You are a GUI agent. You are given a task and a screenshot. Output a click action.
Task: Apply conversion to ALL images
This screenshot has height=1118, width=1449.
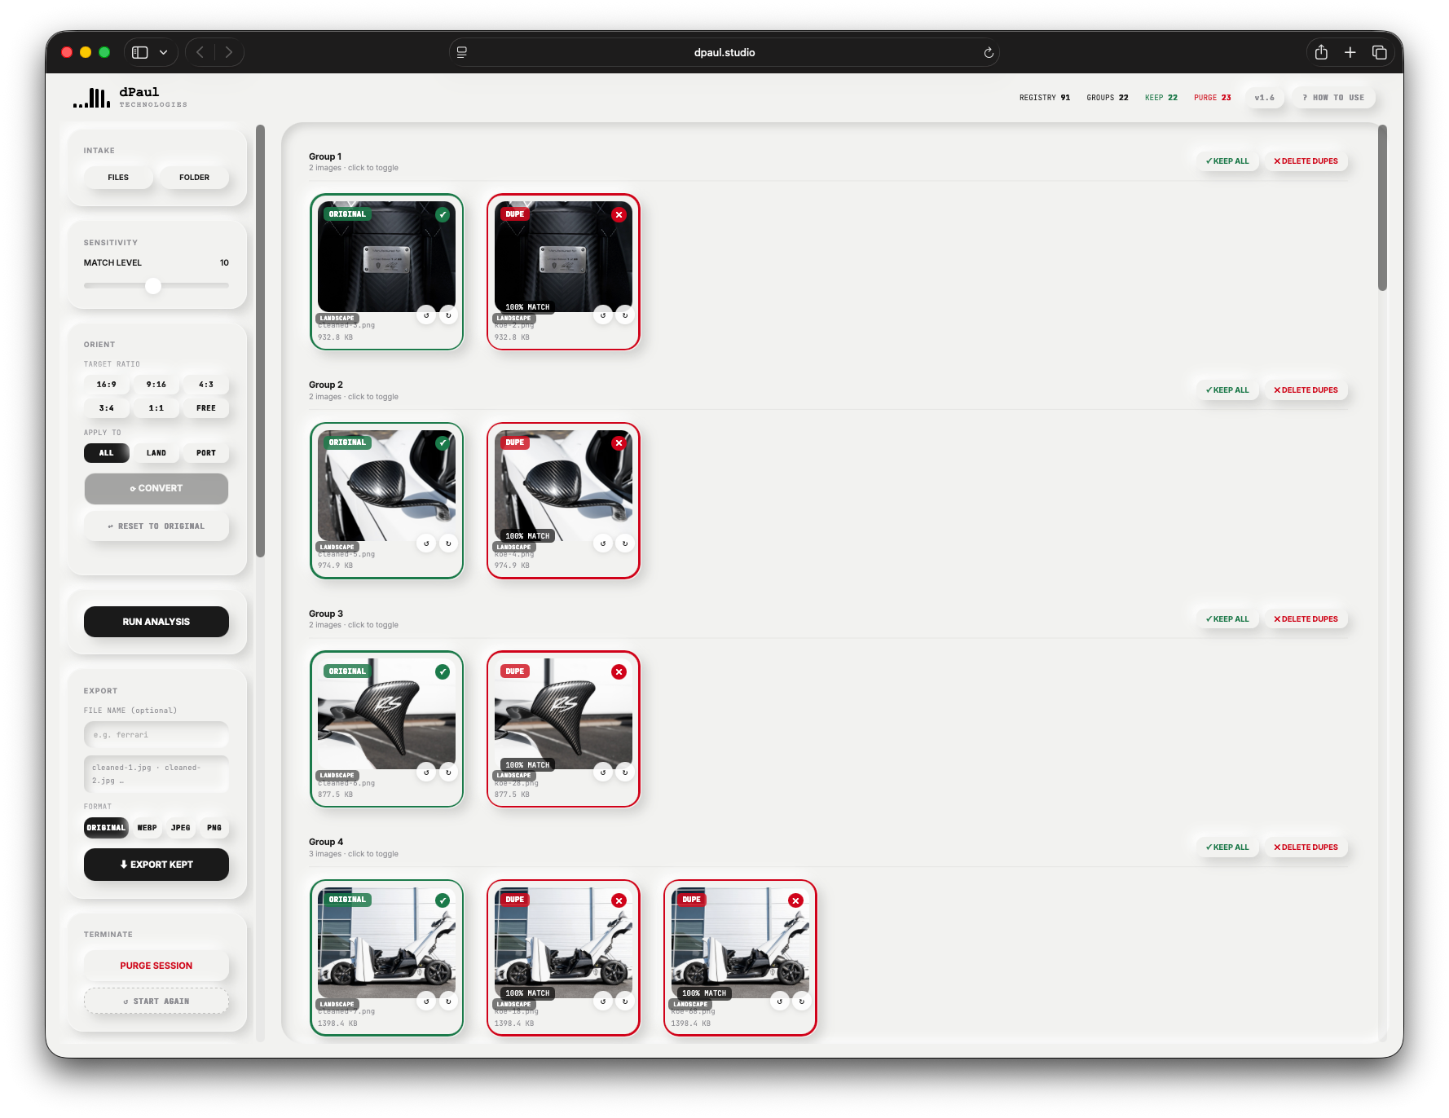(107, 453)
